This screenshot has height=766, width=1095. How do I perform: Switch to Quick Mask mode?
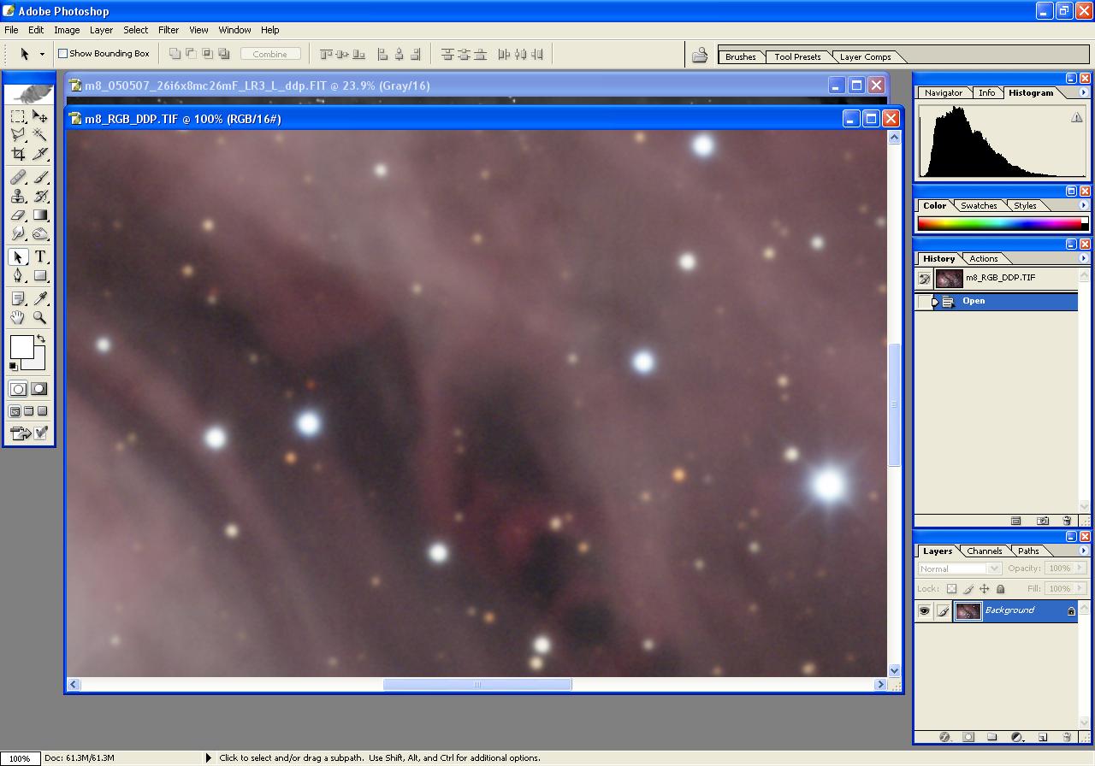(x=39, y=389)
